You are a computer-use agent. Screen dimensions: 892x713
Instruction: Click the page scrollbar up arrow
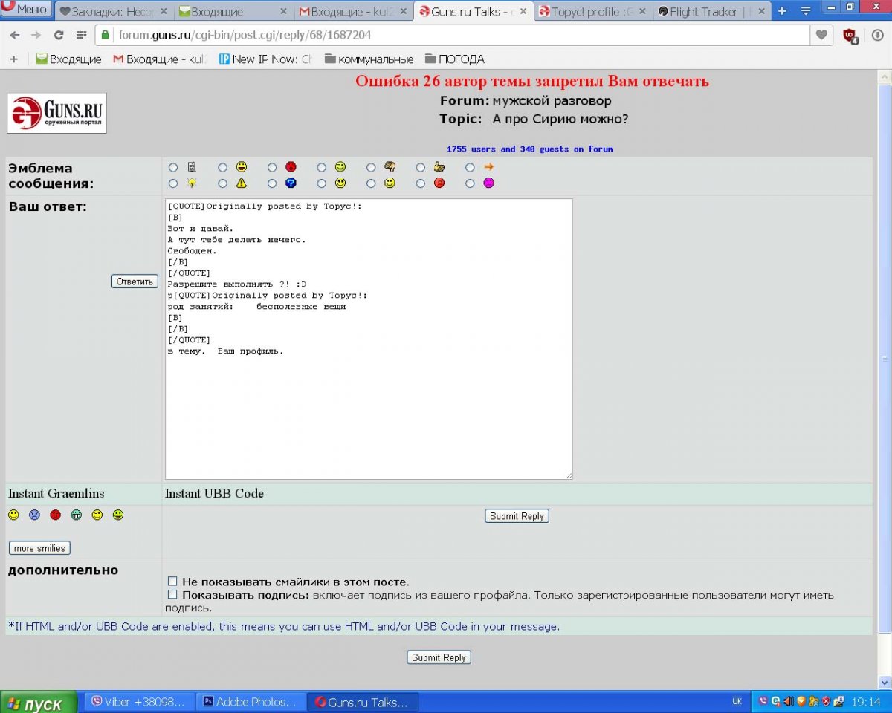point(885,76)
